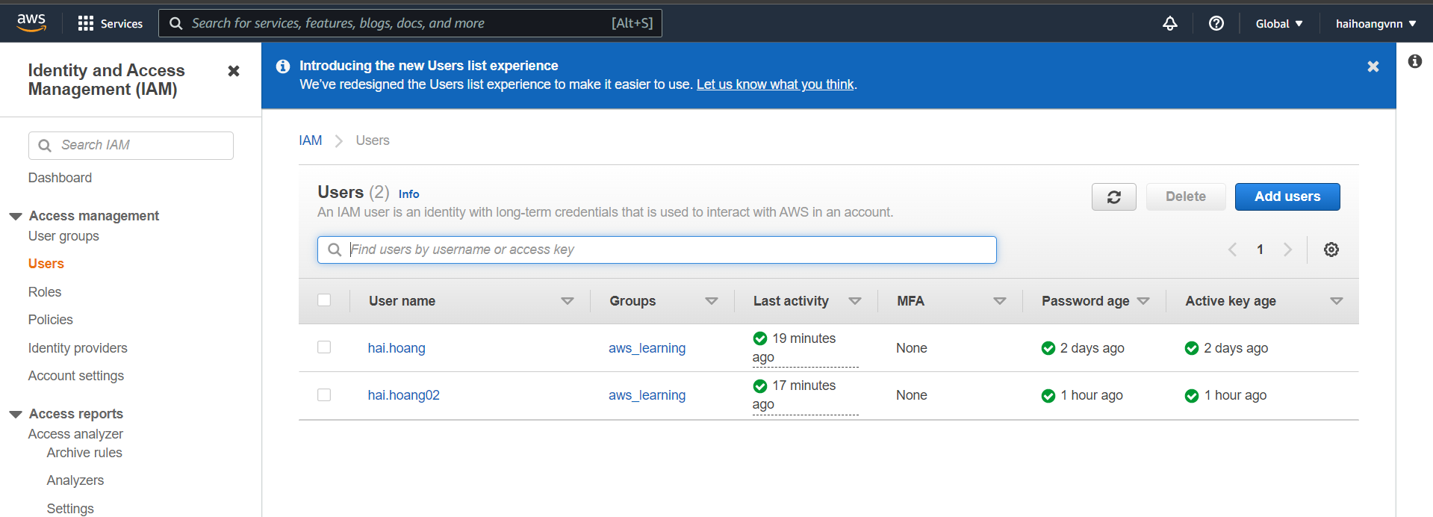The image size is (1433, 517).
Task: Open aws_learning group for hai.hoang
Action: (647, 348)
